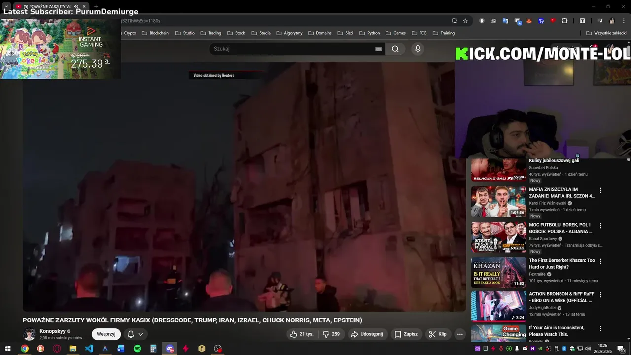Open the Chrome side panel icon
631x355 pixels.
point(582,21)
